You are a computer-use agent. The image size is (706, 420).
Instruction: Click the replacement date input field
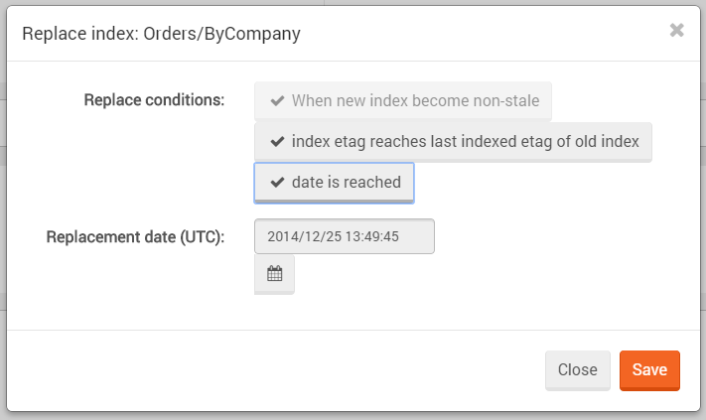coord(344,236)
